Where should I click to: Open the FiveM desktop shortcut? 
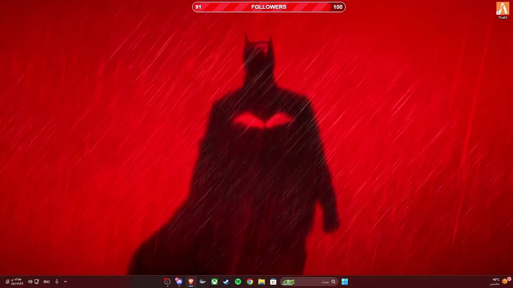(x=503, y=10)
